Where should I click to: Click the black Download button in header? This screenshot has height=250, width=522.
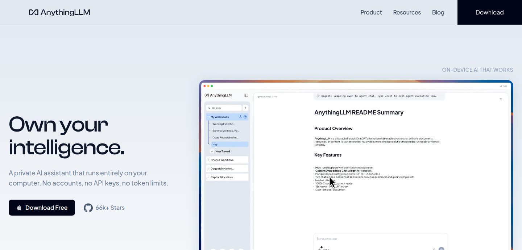click(490, 12)
